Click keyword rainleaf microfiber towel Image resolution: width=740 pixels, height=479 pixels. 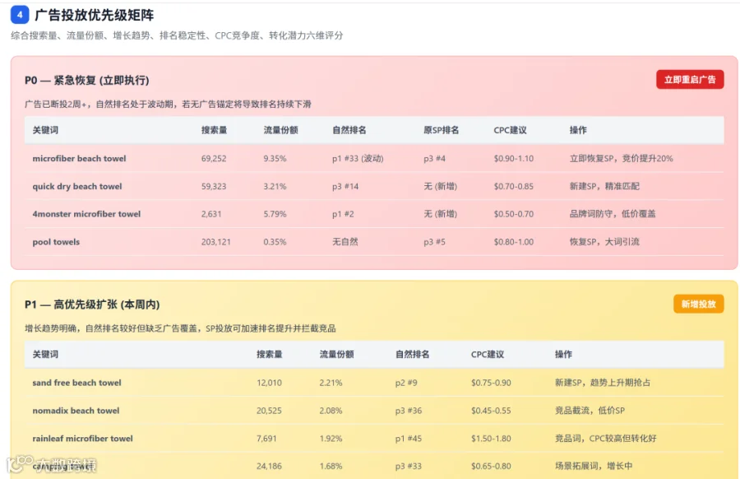pyautogui.click(x=82, y=439)
